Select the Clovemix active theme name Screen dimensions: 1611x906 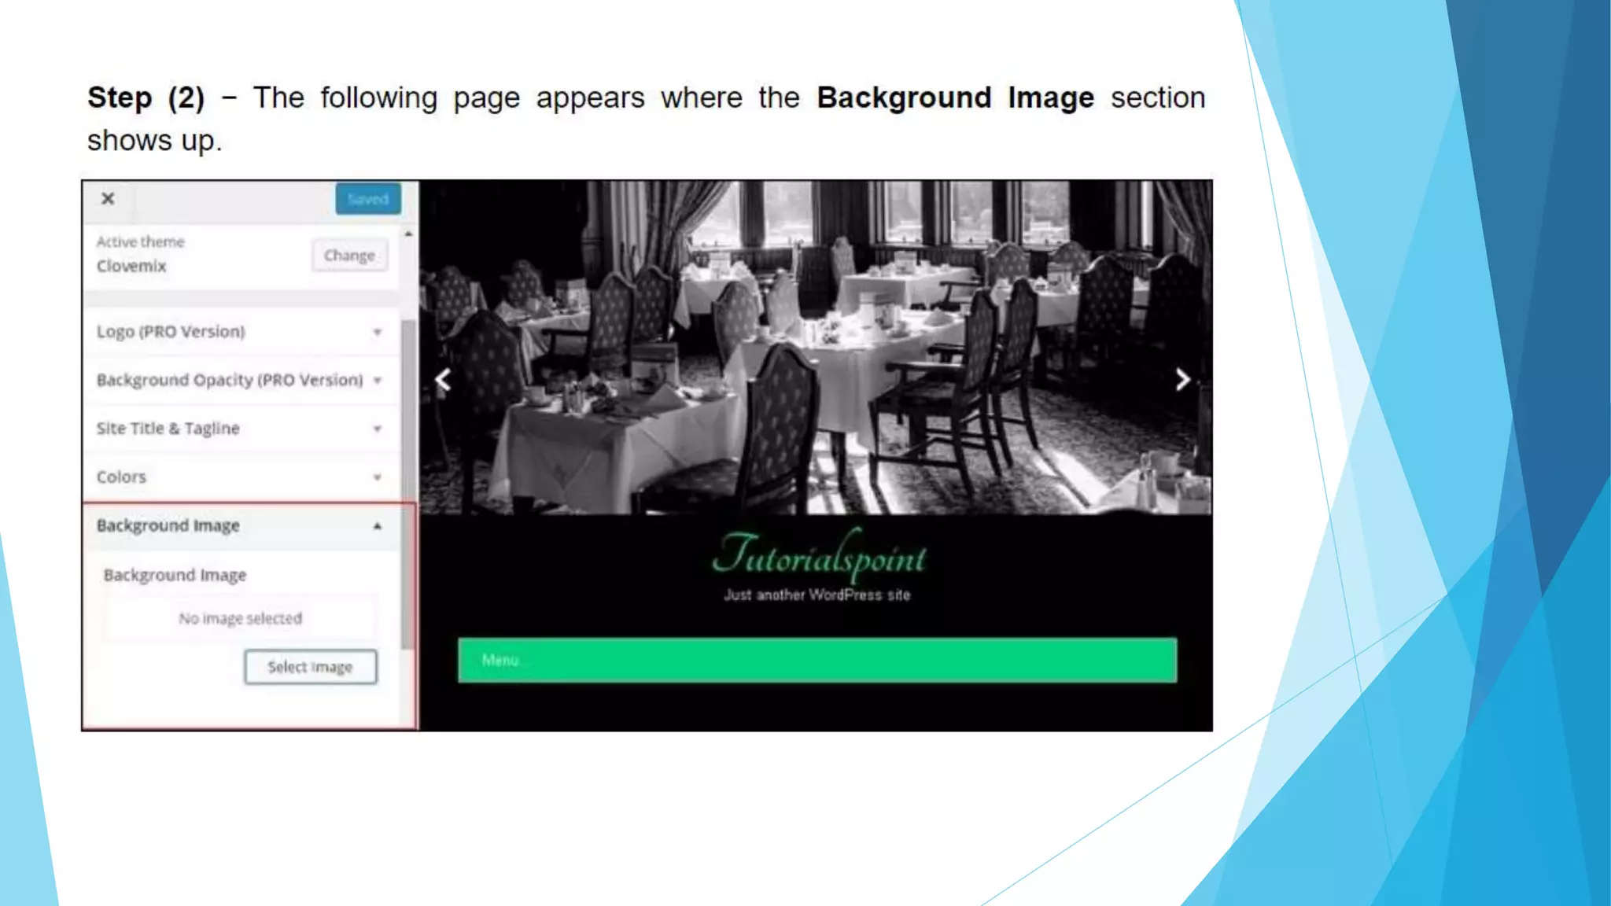pos(131,267)
